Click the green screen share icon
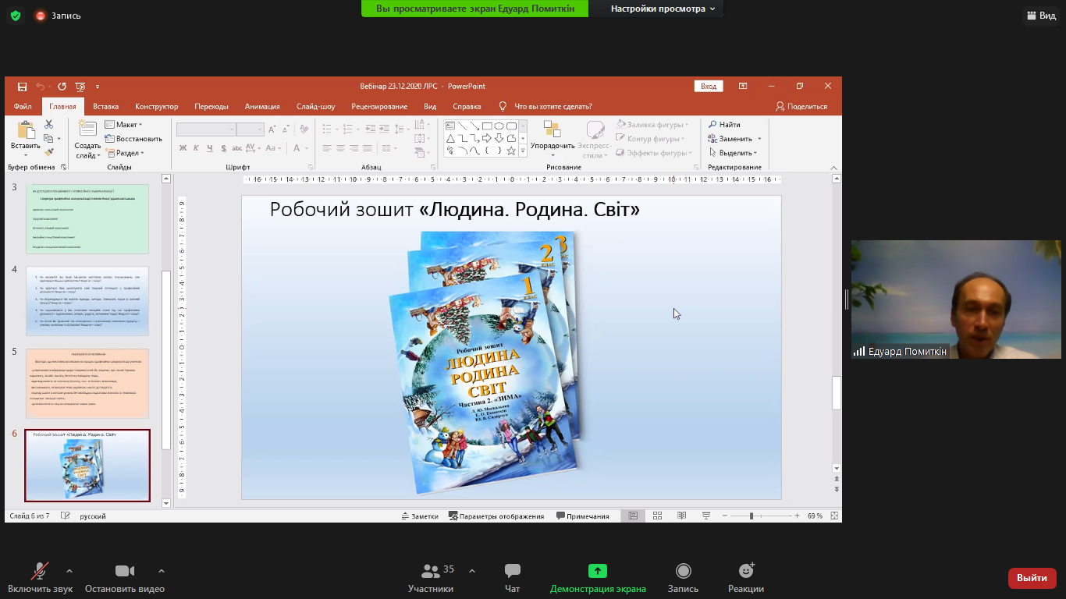Screen dimensions: 1066x599 598,571
